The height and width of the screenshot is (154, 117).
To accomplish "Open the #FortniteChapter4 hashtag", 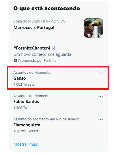I will pos(32,48).
